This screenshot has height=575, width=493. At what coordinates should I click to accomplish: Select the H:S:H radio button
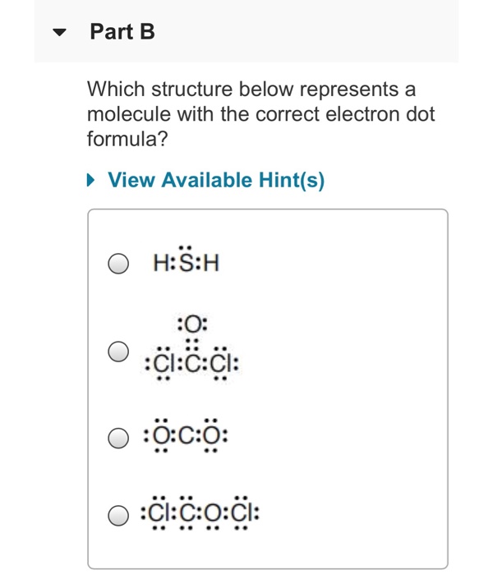(x=118, y=264)
